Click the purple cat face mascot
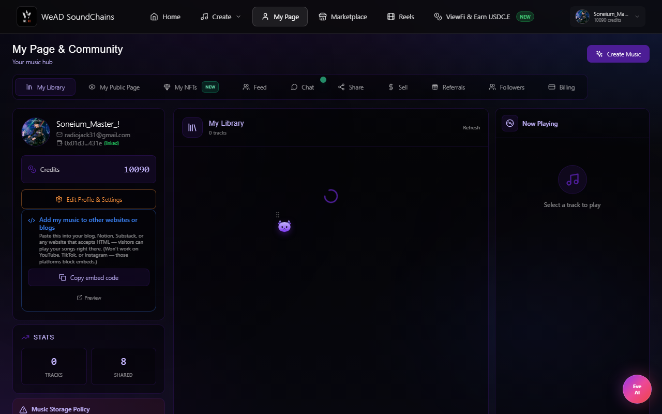Image resolution: width=662 pixels, height=414 pixels. pos(284,226)
